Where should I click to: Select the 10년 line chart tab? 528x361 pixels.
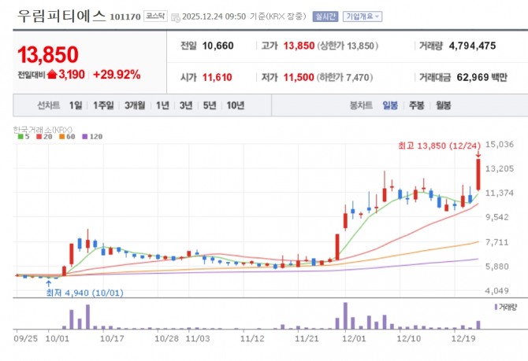coord(235,105)
